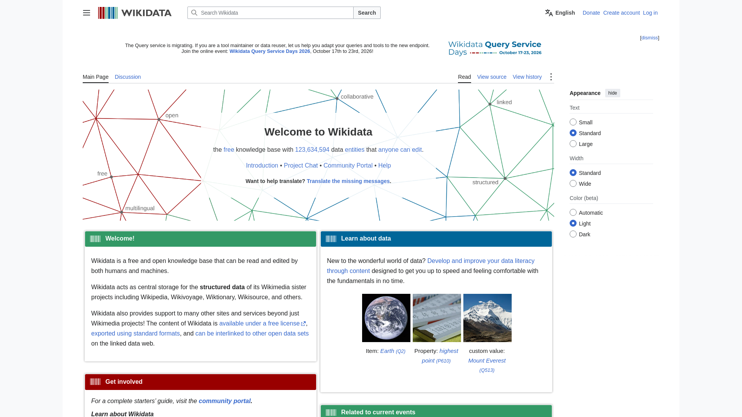Click the 123,634,594 entities count link
Viewport: 742px width, 417px height.
(x=312, y=150)
